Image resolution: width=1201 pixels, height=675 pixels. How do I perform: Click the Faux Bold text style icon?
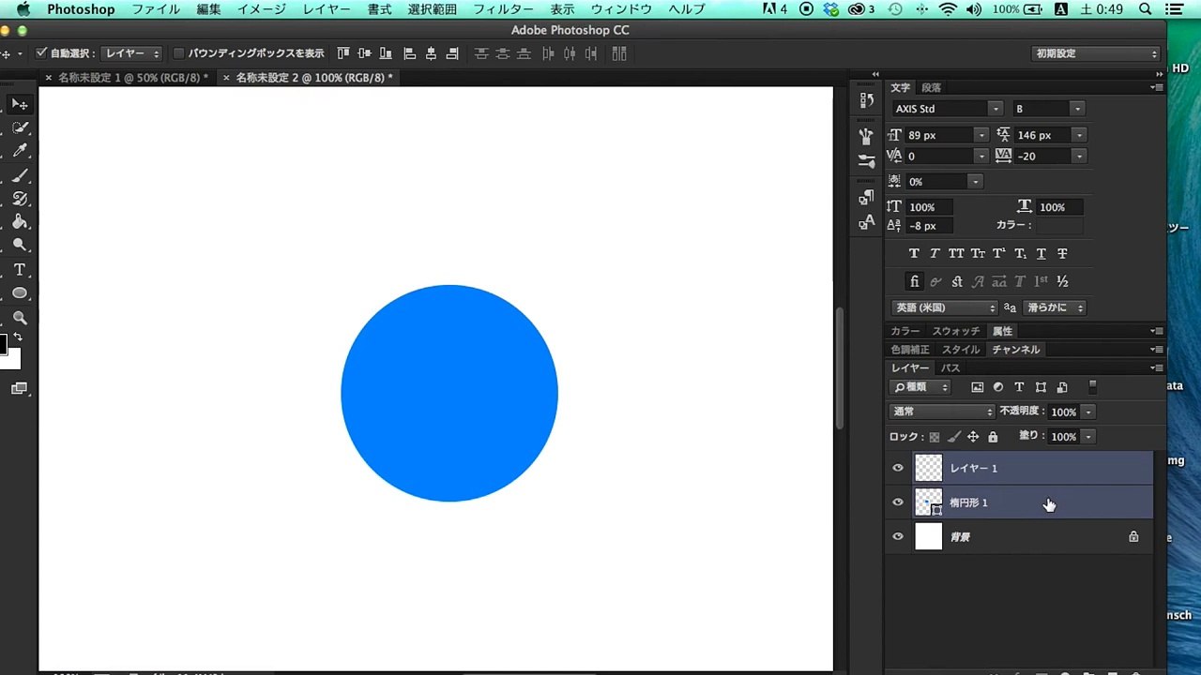tap(914, 254)
